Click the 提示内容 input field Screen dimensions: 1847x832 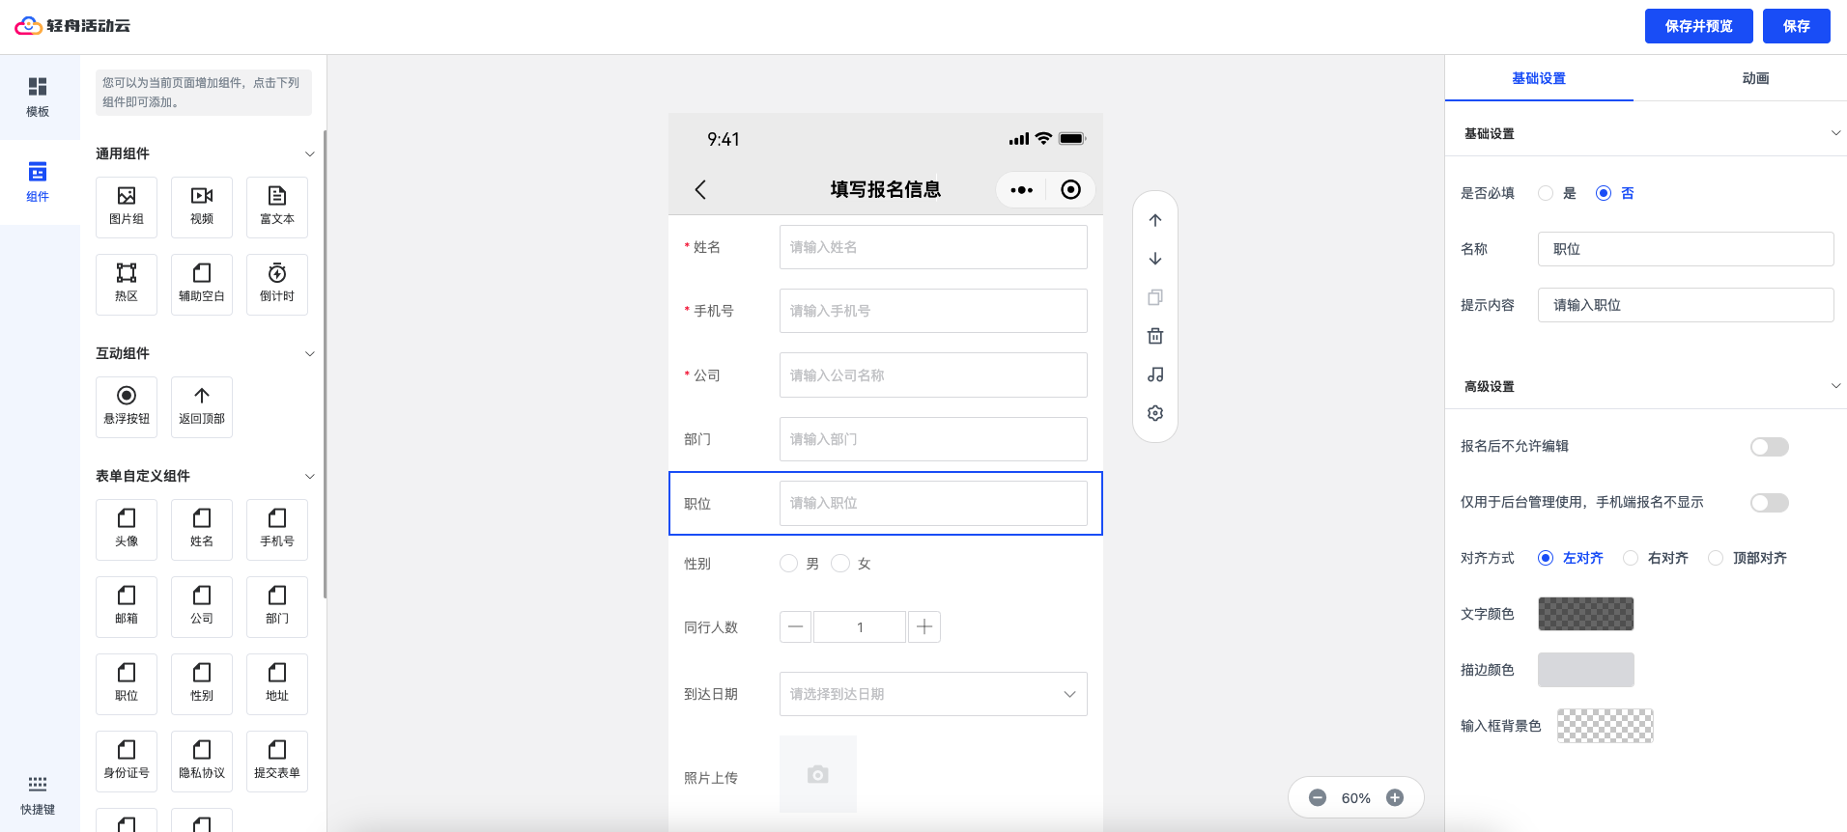point(1685,305)
